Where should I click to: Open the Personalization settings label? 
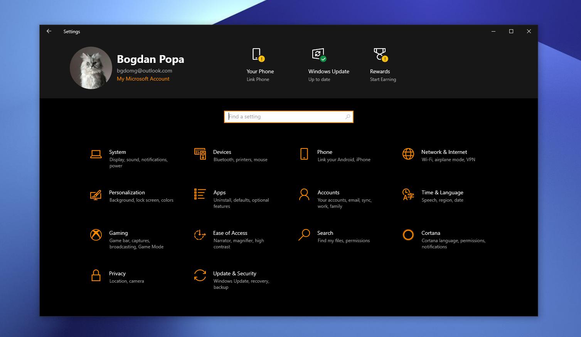pos(127,192)
